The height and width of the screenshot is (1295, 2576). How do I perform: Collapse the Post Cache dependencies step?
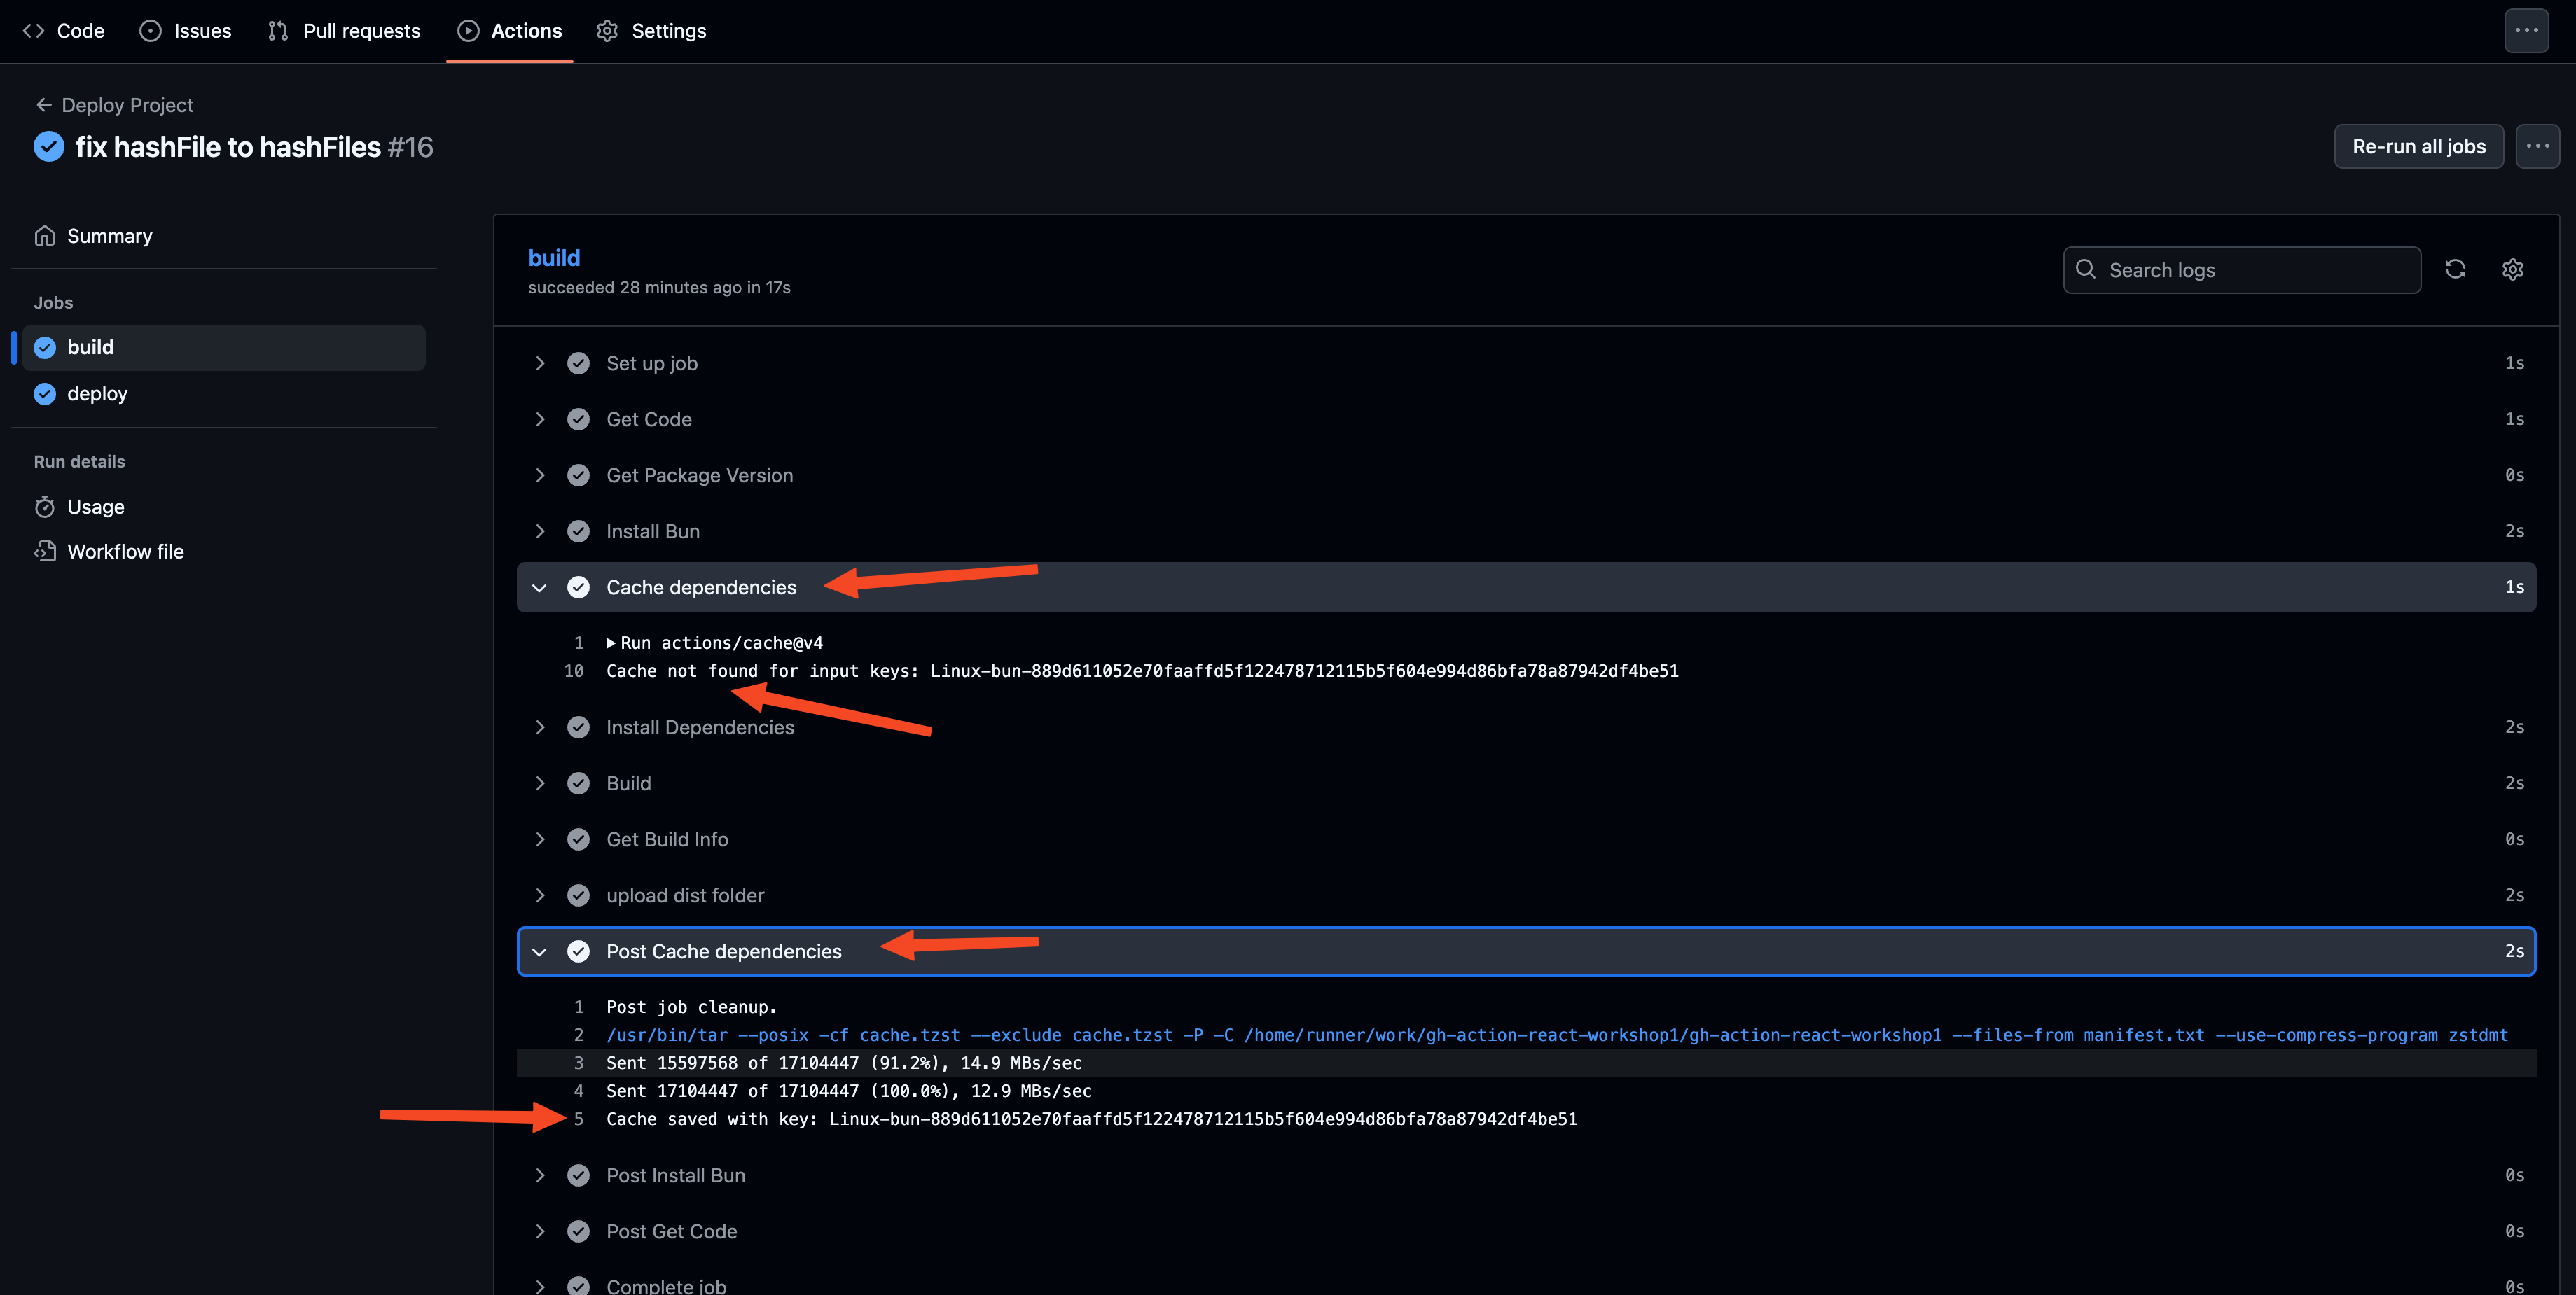click(x=540, y=951)
